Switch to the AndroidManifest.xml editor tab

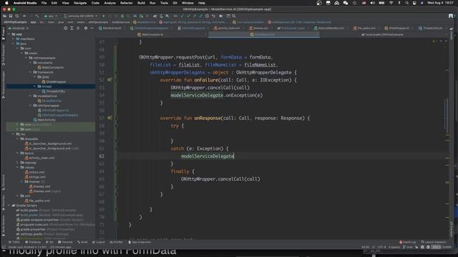click(x=331, y=29)
